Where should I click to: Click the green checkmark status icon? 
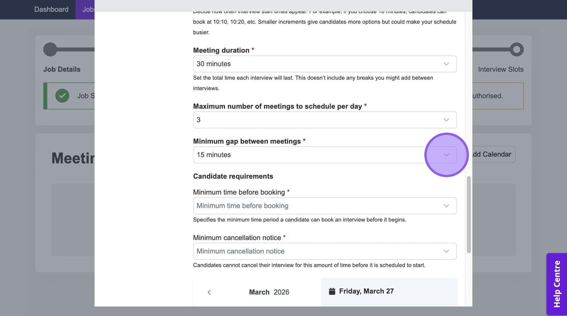[x=62, y=96]
